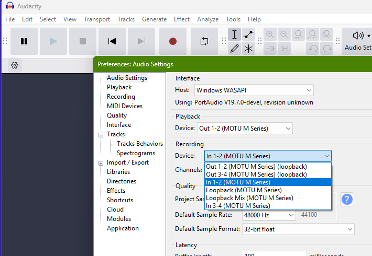Select the Multi-tool asterisk icon
Viewport: 372px width, 256px height.
(x=248, y=49)
